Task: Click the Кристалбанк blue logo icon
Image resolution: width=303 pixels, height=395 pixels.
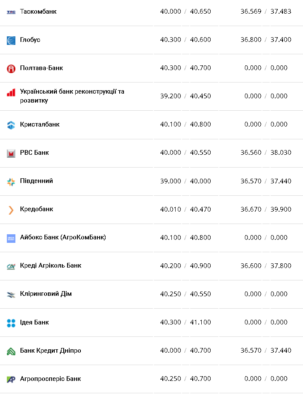Action: (11, 125)
